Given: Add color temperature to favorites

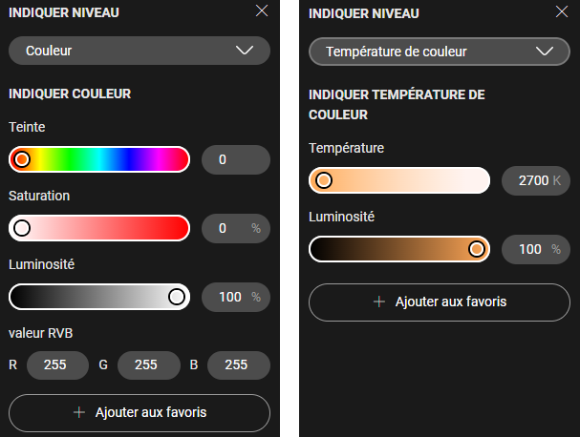Looking at the screenshot, I should pos(440,302).
